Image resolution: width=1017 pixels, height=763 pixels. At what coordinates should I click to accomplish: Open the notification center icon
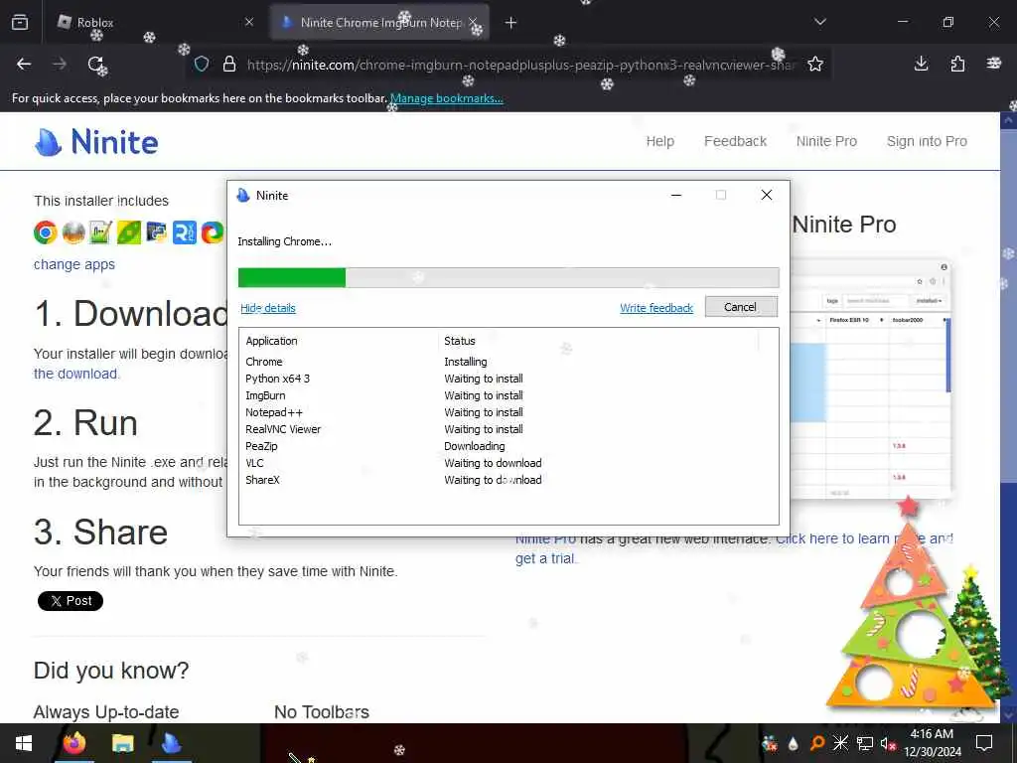tap(984, 743)
